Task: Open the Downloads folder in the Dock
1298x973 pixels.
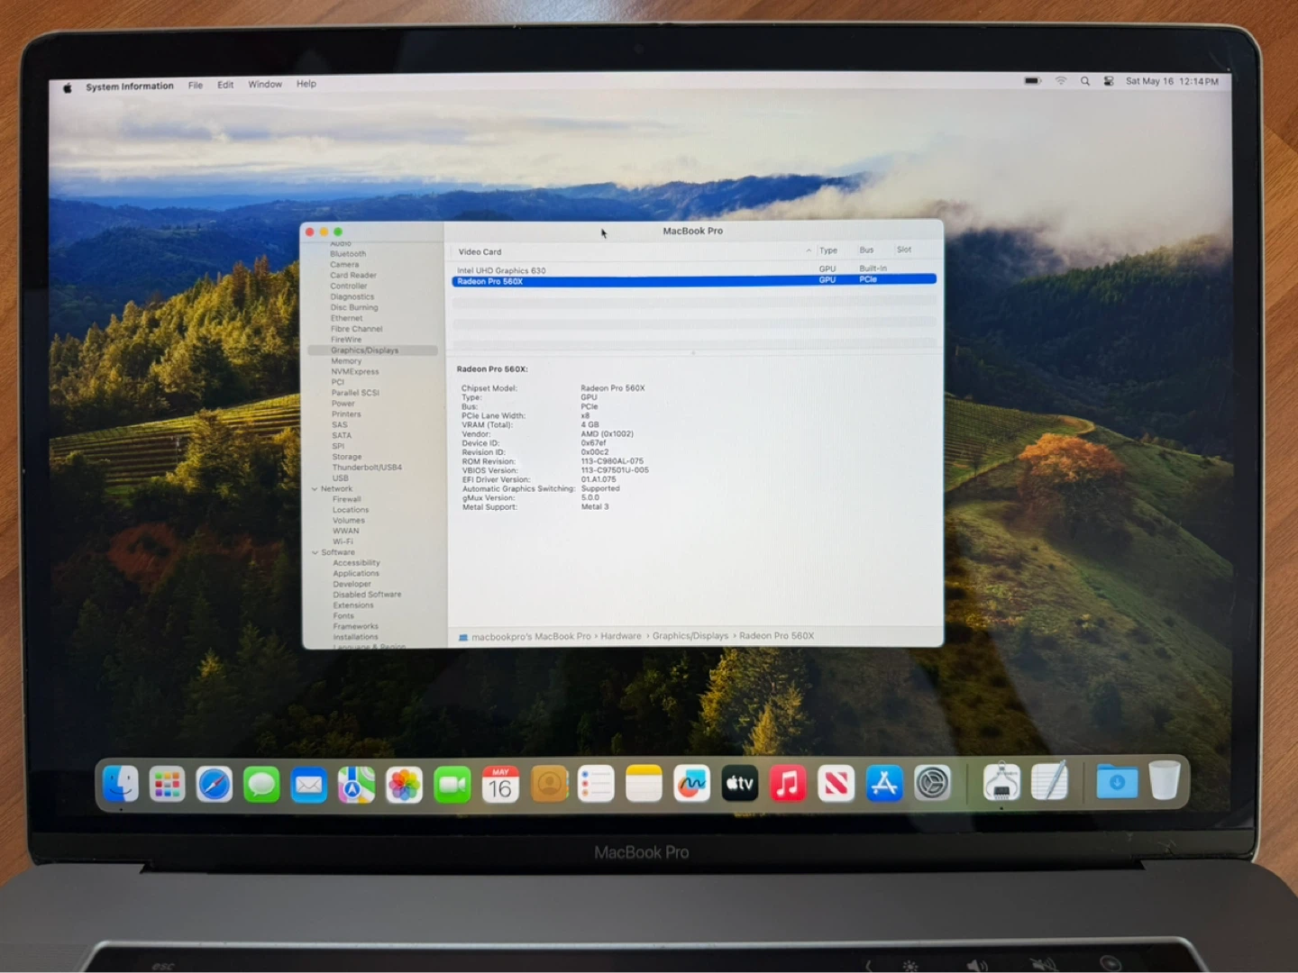Action: [x=1117, y=782]
